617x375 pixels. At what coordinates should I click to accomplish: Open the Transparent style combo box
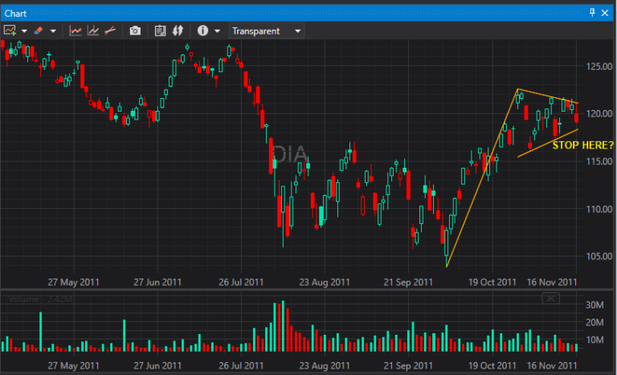click(267, 31)
